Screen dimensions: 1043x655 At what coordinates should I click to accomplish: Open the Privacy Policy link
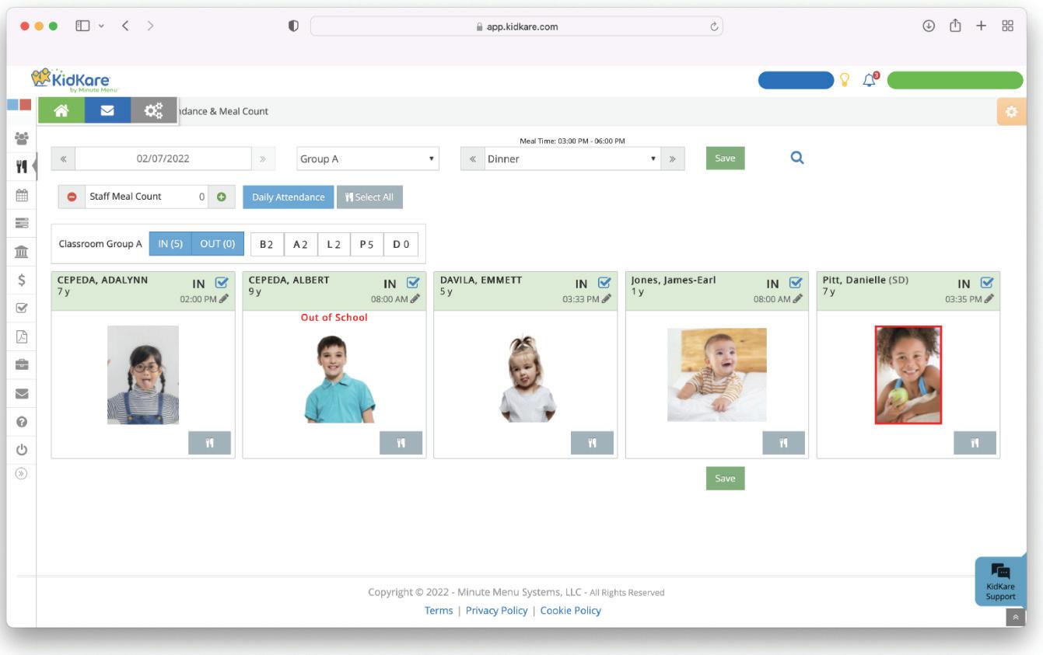[496, 611]
